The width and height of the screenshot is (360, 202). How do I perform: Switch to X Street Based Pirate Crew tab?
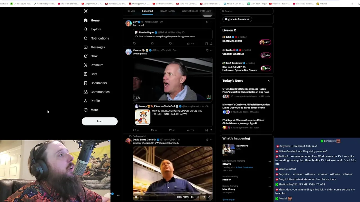tap(197, 11)
